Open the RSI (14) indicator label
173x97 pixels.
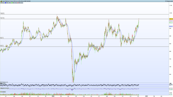click(3, 84)
